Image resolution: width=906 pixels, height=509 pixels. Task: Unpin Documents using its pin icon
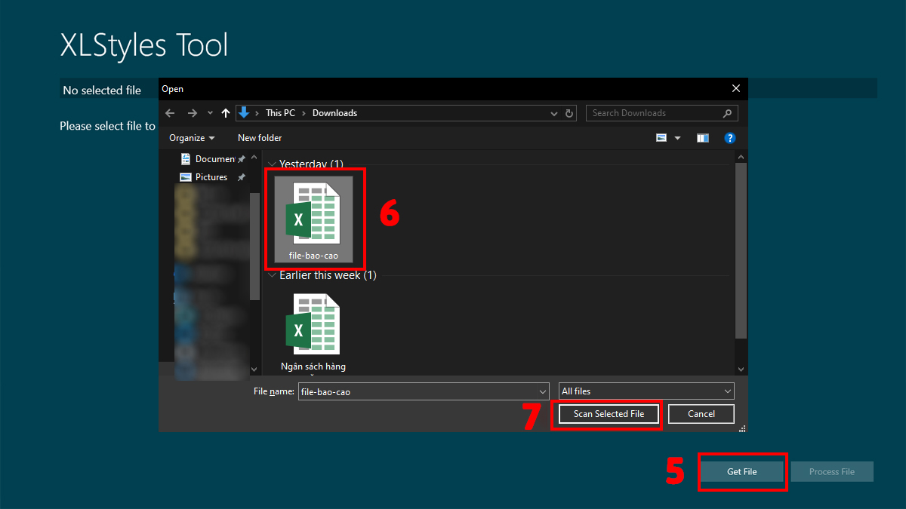pos(241,159)
